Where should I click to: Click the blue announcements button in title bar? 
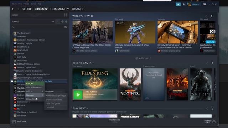[178, 4]
